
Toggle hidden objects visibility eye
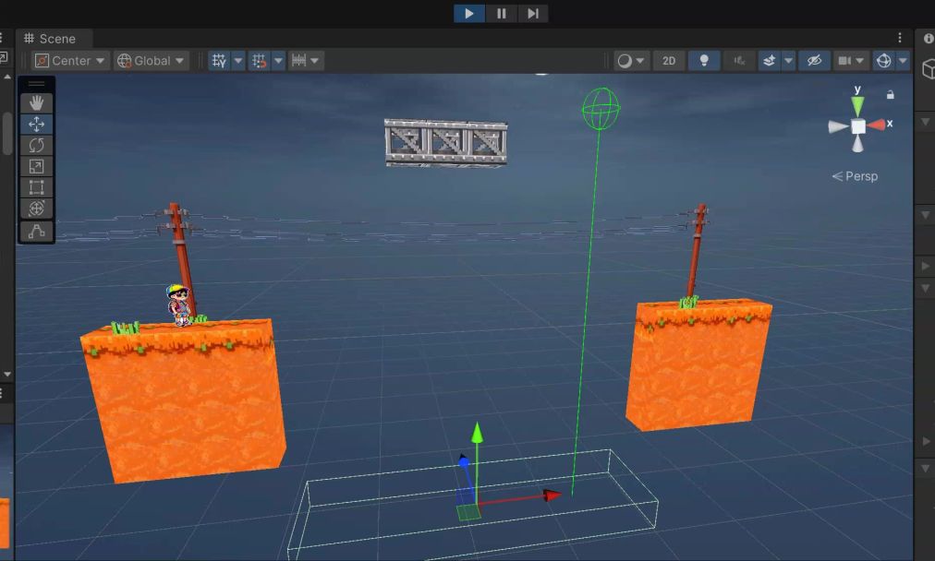pyautogui.click(x=814, y=61)
